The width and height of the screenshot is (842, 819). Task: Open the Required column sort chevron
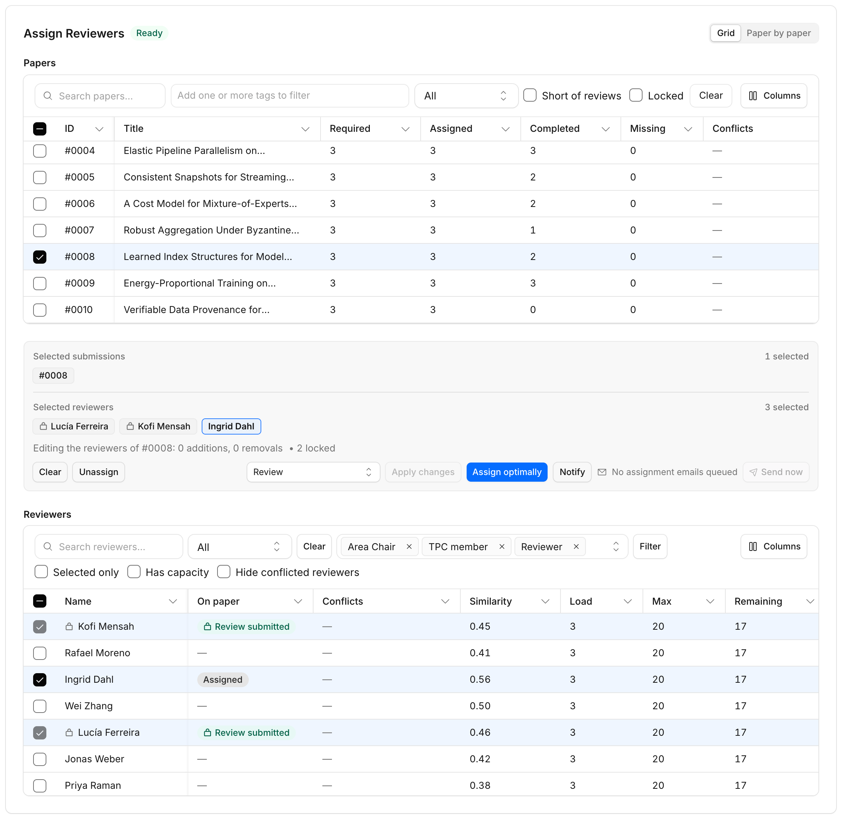405,129
